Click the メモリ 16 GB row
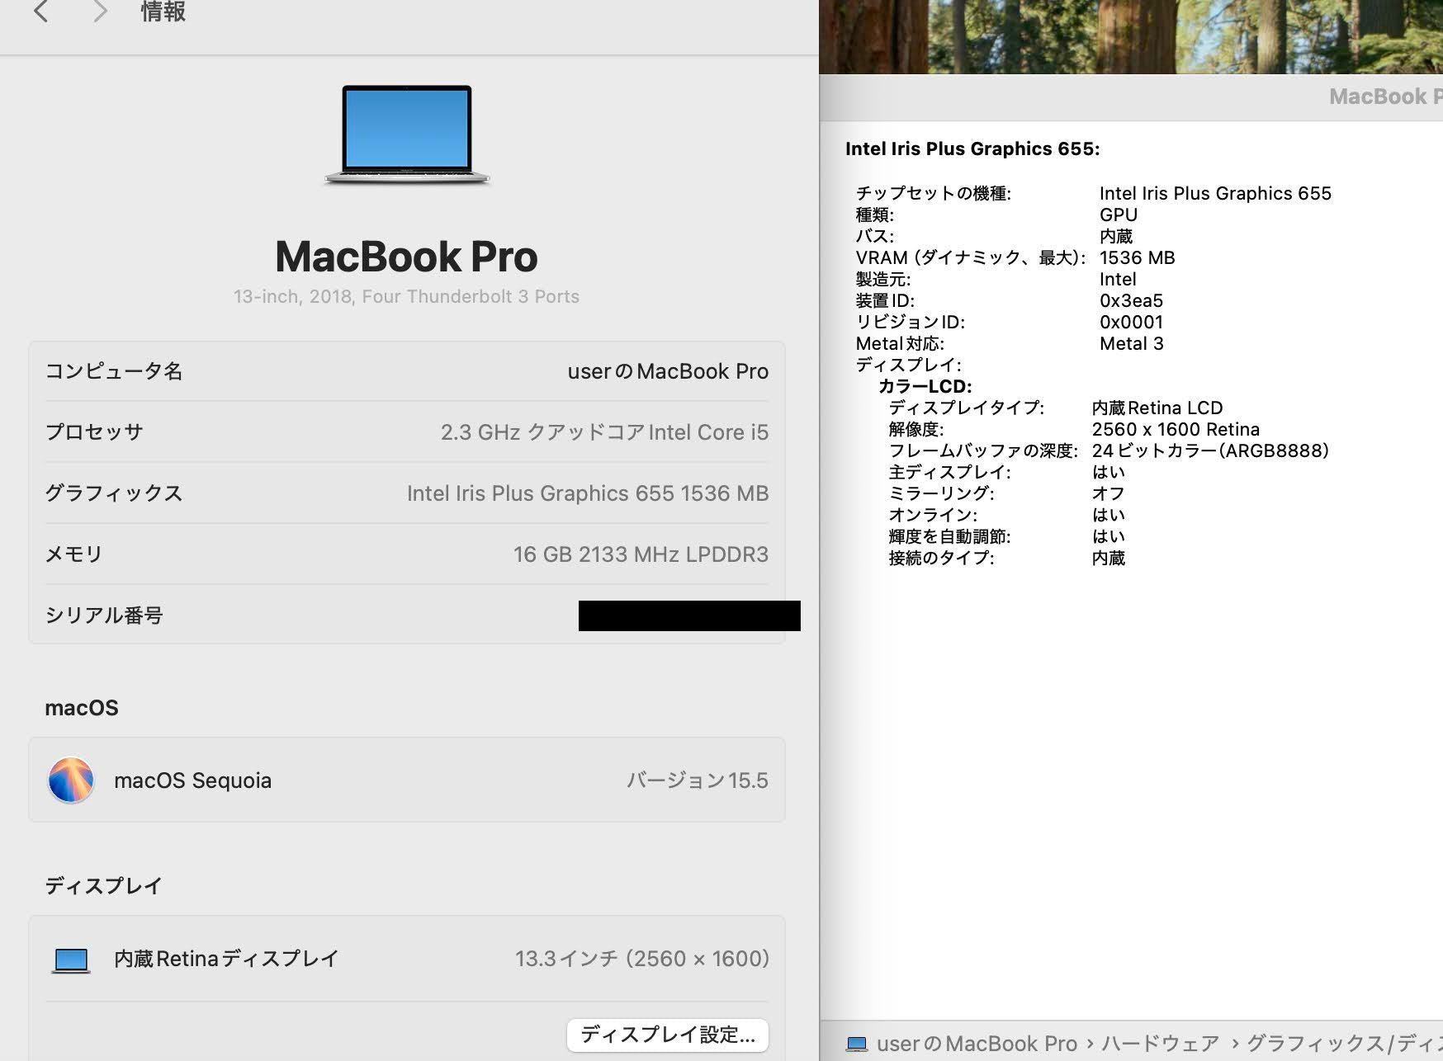The width and height of the screenshot is (1443, 1061). pyautogui.click(x=406, y=554)
